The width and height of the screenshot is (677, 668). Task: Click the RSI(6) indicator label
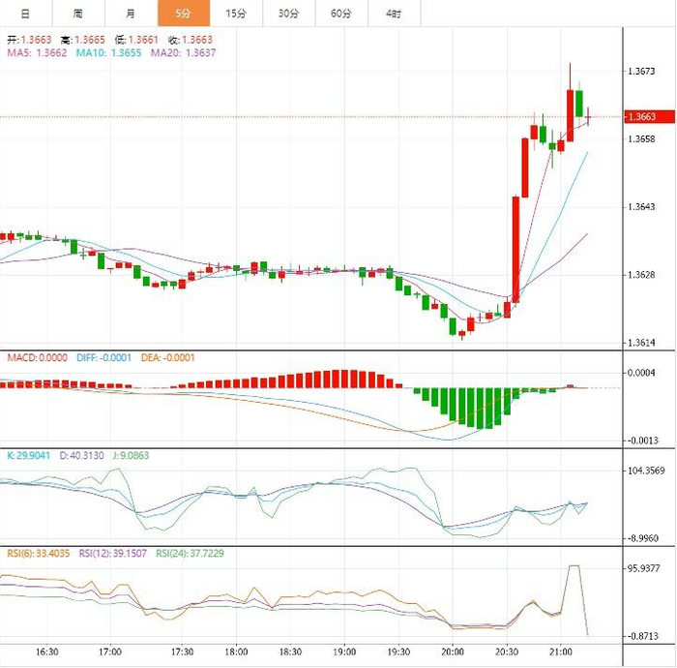pyautogui.click(x=39, y=553)
